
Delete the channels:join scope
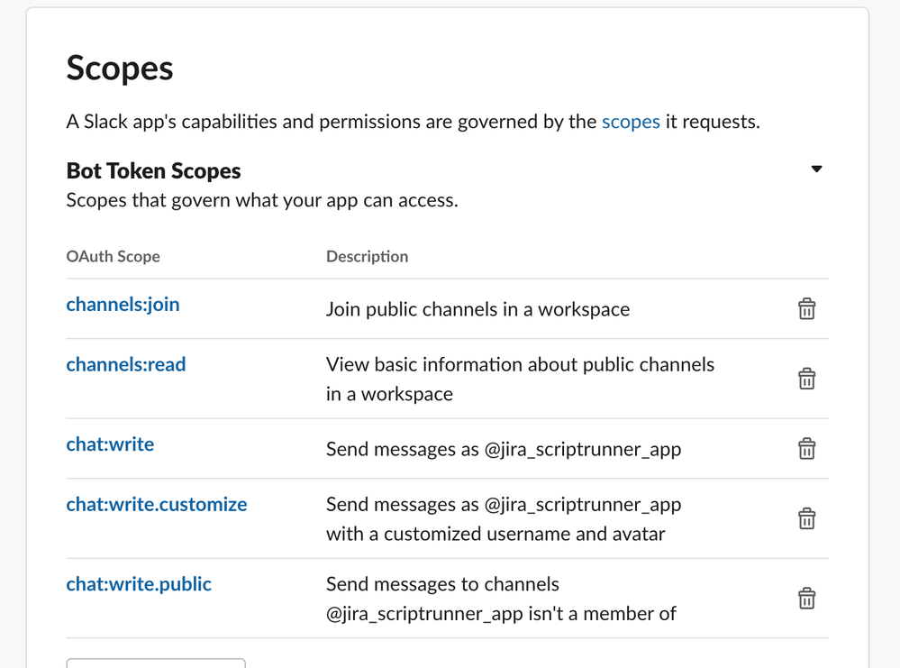coord(806,309)
